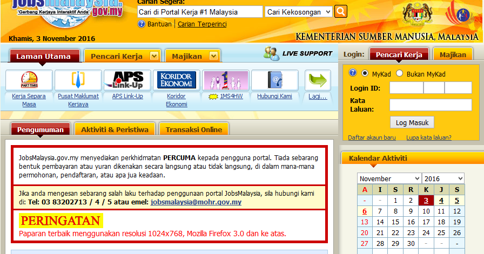Click the first Login ID field
The height and width of the screenshot is (254, 484).
(406, 87)
